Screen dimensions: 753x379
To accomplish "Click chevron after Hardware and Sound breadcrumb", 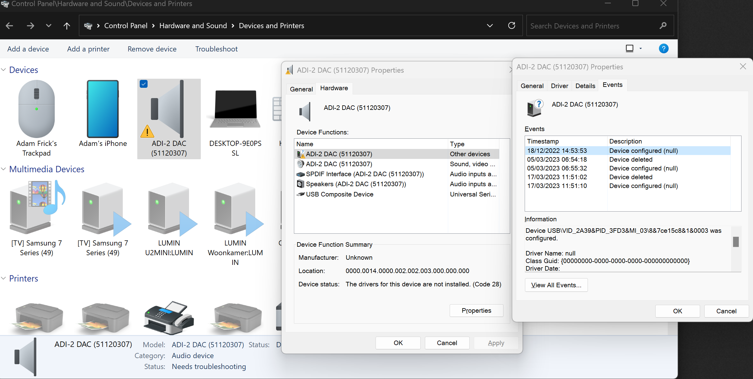I will [x=233, y=26].
